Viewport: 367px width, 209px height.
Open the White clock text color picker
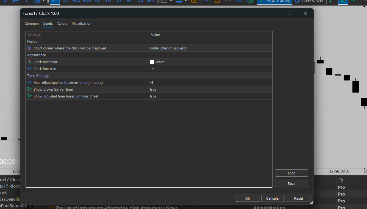point(210,62)
